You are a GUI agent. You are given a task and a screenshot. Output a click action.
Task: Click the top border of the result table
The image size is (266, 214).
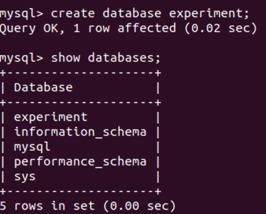click(x=80, y=73)
